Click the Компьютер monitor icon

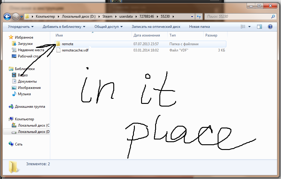pos(11,119)
